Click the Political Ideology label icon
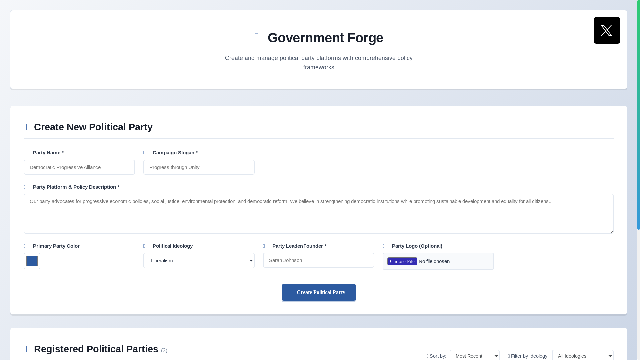This screenshot has width=640, height=360. [x=144, y=246]
